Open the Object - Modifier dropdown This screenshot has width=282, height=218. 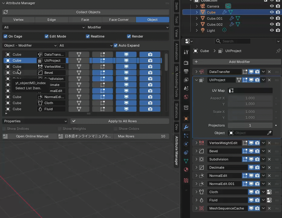(30, 45)
